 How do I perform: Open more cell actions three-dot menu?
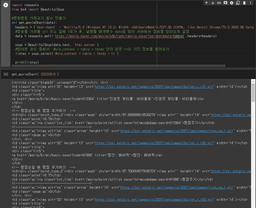click(x=251, y=3)
